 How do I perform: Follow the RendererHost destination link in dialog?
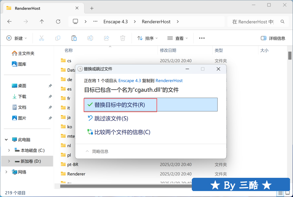169,81
